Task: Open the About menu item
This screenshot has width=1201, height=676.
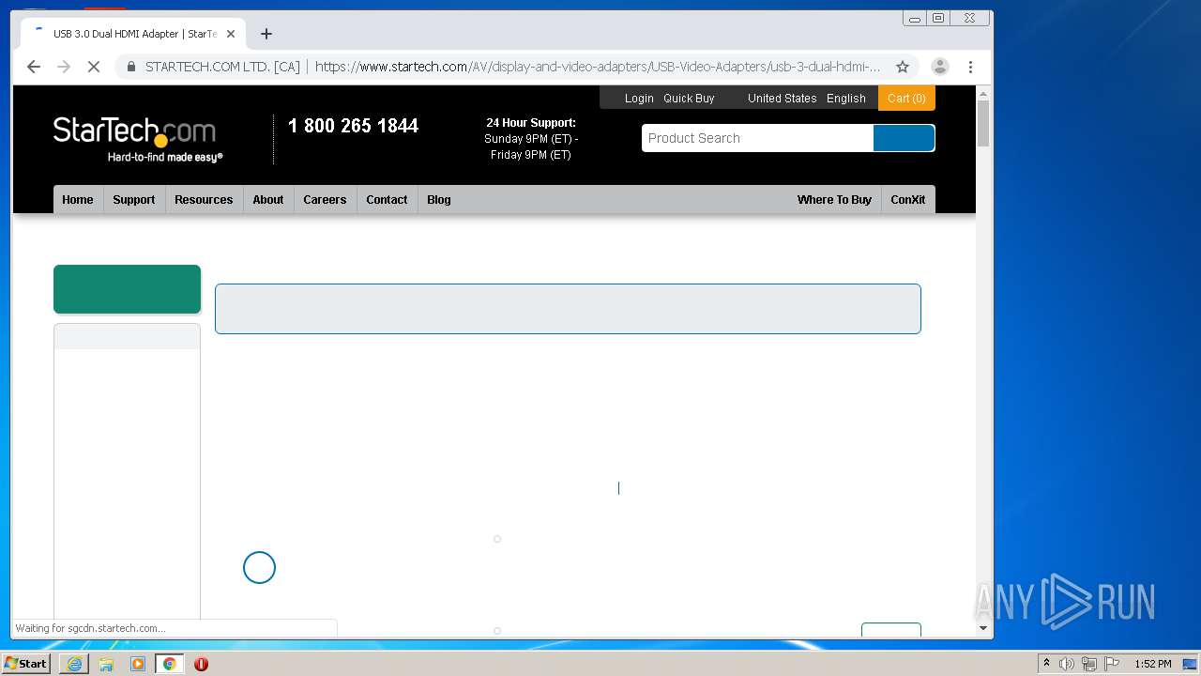Action: (268, 199)
